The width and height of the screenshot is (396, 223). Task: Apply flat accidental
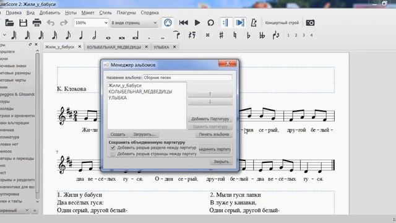tap(249, 35)
